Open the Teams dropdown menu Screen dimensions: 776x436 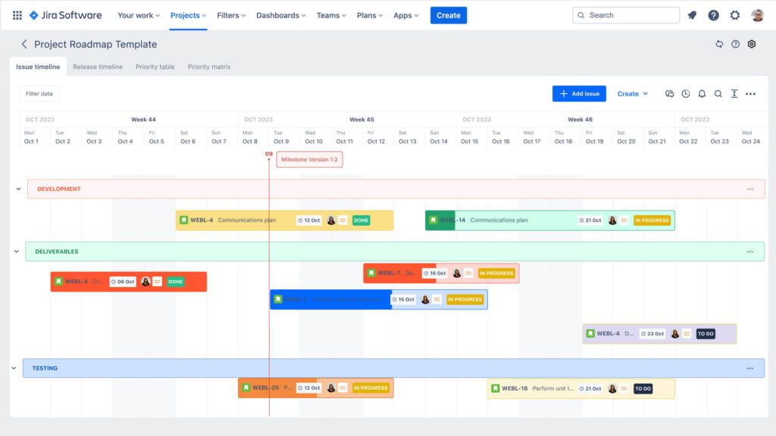331,15
